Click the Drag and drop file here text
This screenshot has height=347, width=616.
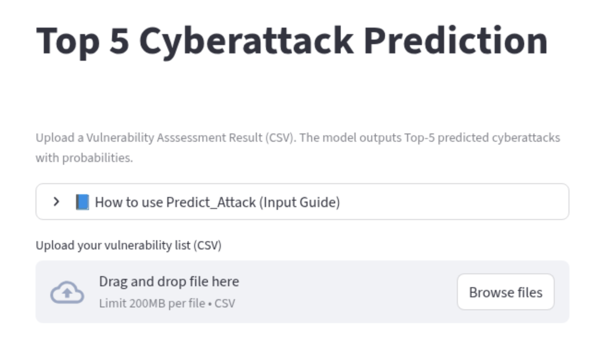(x=169, y=281)
